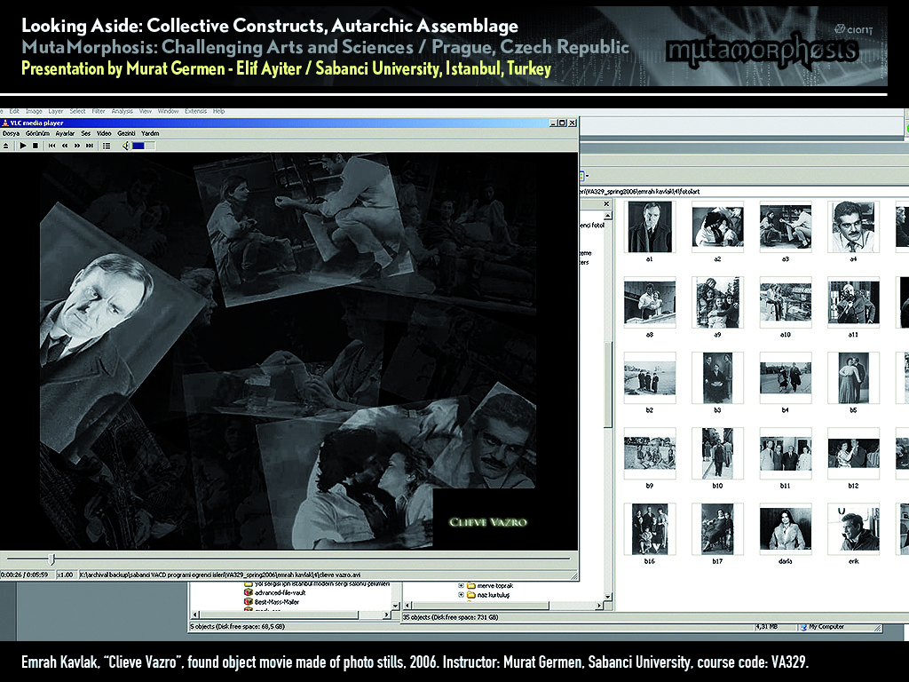Mute audio via the speaker icon
The image size is (909, 682).
(x=125, y=145)
